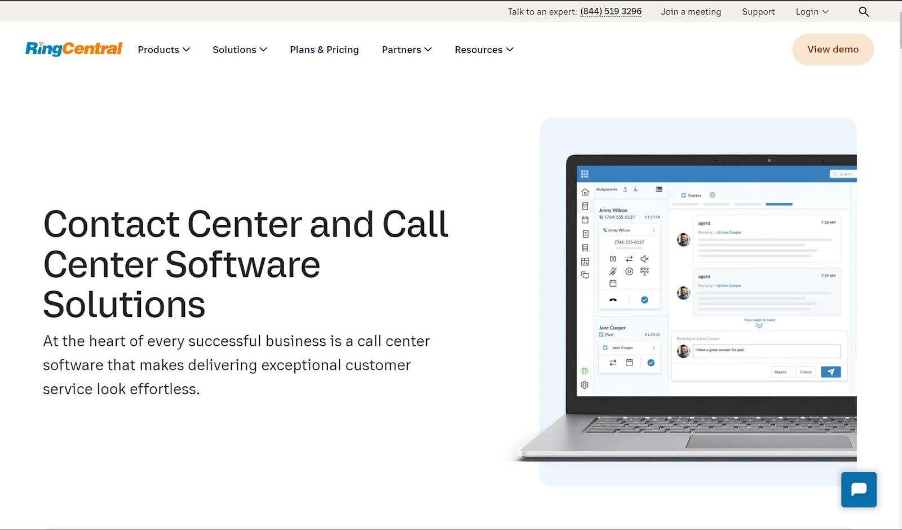Click the blue checkmark in Jenny Wilson card
Viewport: 902px width, 530px height.
(644, 300)
